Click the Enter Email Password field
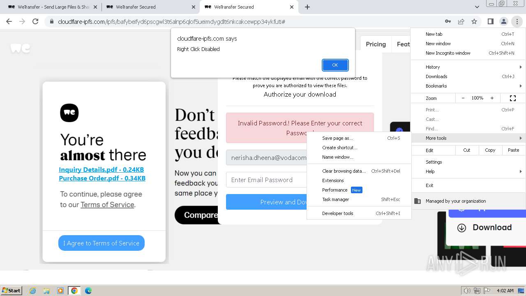The image size is (526, 296). tap(266, 180)
